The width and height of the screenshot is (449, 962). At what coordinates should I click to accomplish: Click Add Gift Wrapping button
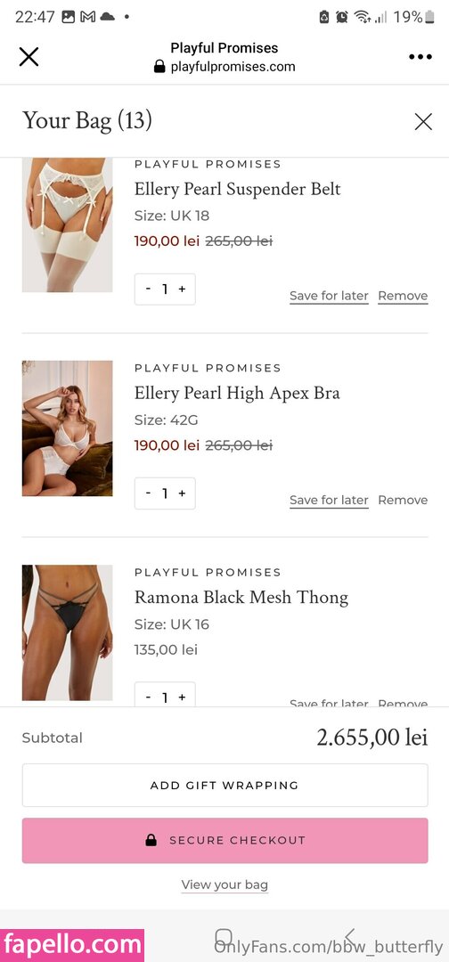225,786
